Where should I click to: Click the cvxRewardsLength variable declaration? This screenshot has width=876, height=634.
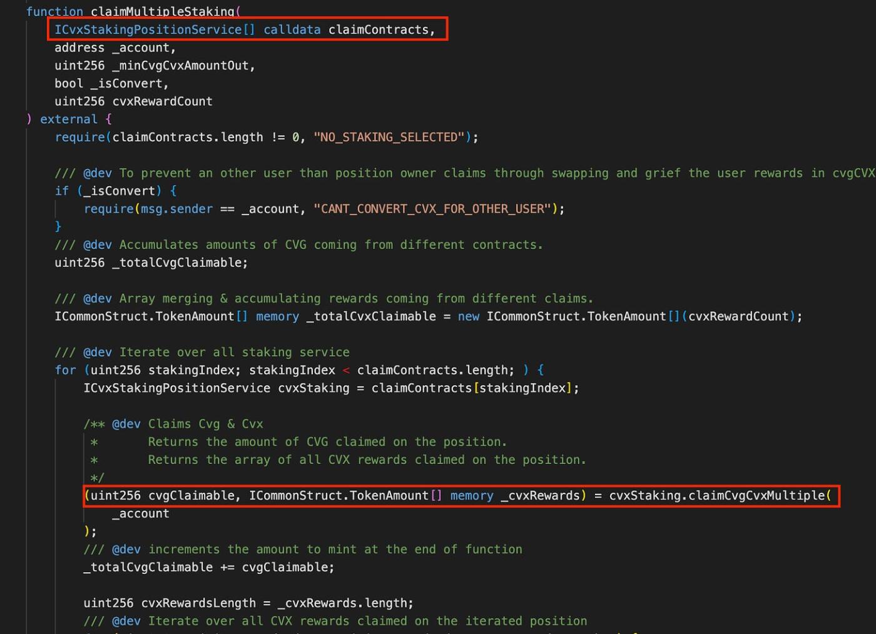coord(198,603)
